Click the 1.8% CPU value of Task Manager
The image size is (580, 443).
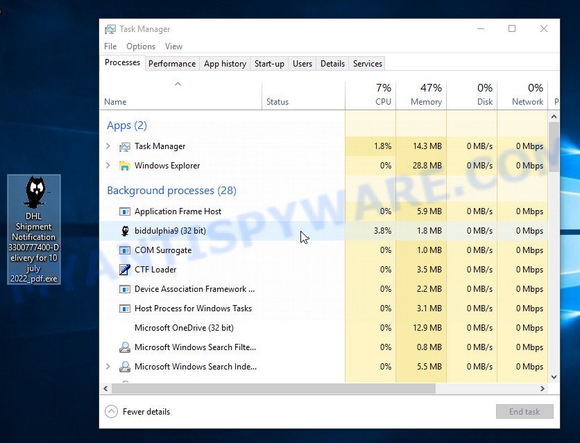point(382,146)
